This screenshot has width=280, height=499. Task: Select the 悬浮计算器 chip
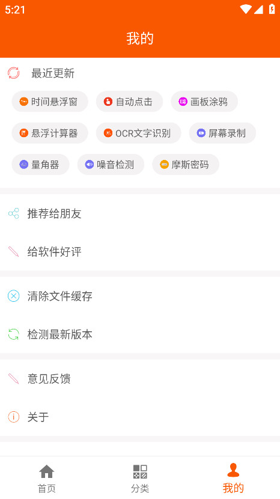[x=50, y=133]
